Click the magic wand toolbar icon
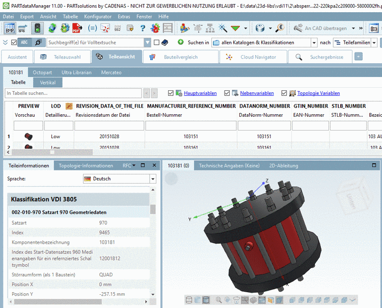 coord(223,28)
